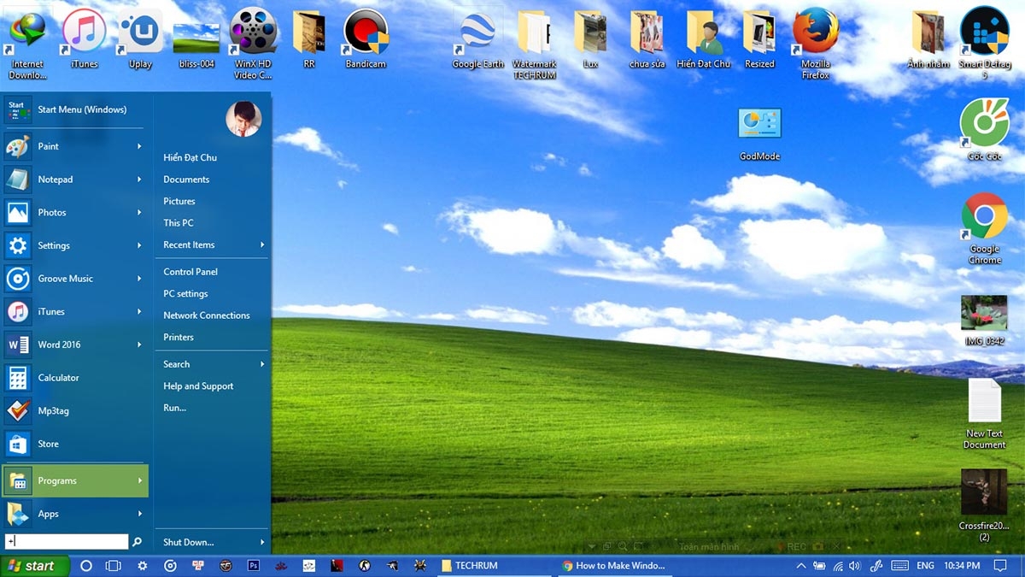
Task: Click the touch keyboard tray icon
Action: pos(899,566)
